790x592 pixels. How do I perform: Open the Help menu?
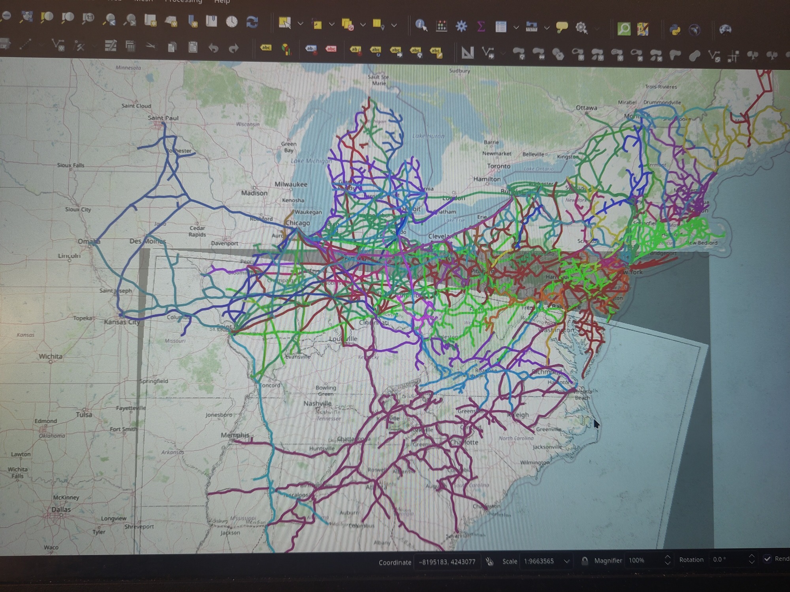(x=222, y=2)
